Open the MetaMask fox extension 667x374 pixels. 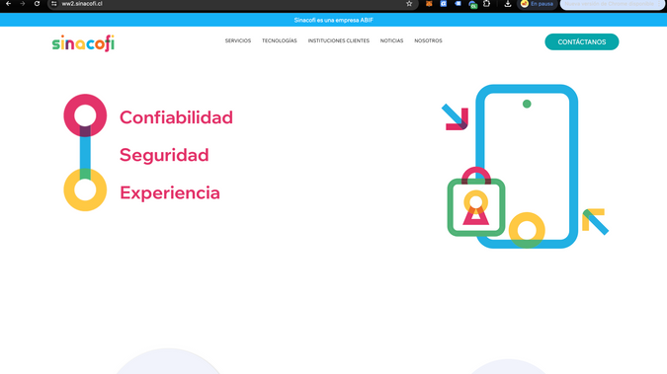429,3
